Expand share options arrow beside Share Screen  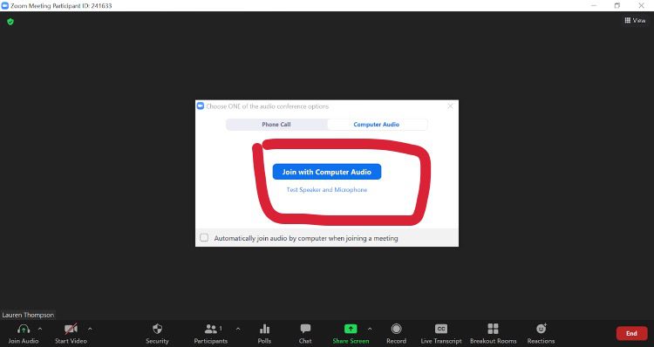point(370,329)
